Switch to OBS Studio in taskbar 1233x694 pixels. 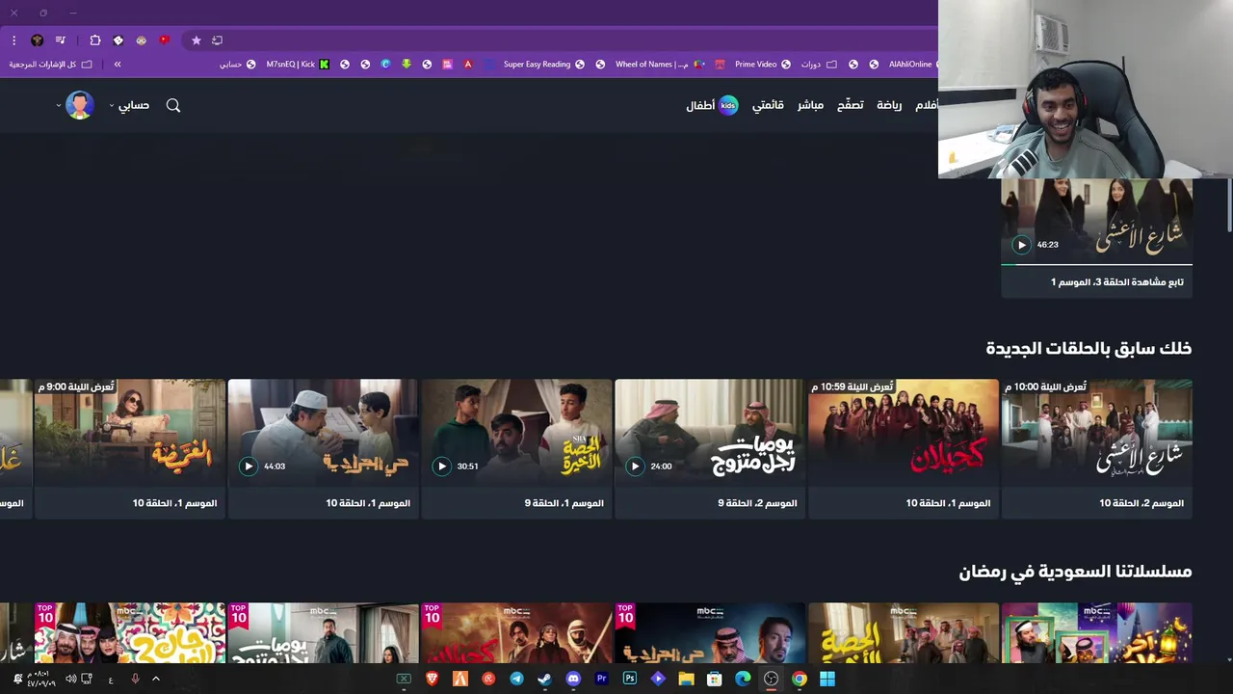(x=772, y=679)
